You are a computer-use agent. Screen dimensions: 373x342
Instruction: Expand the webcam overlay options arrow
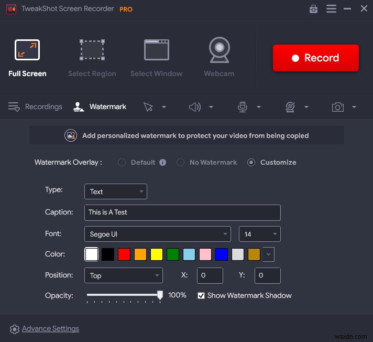[x=306, y=107]
